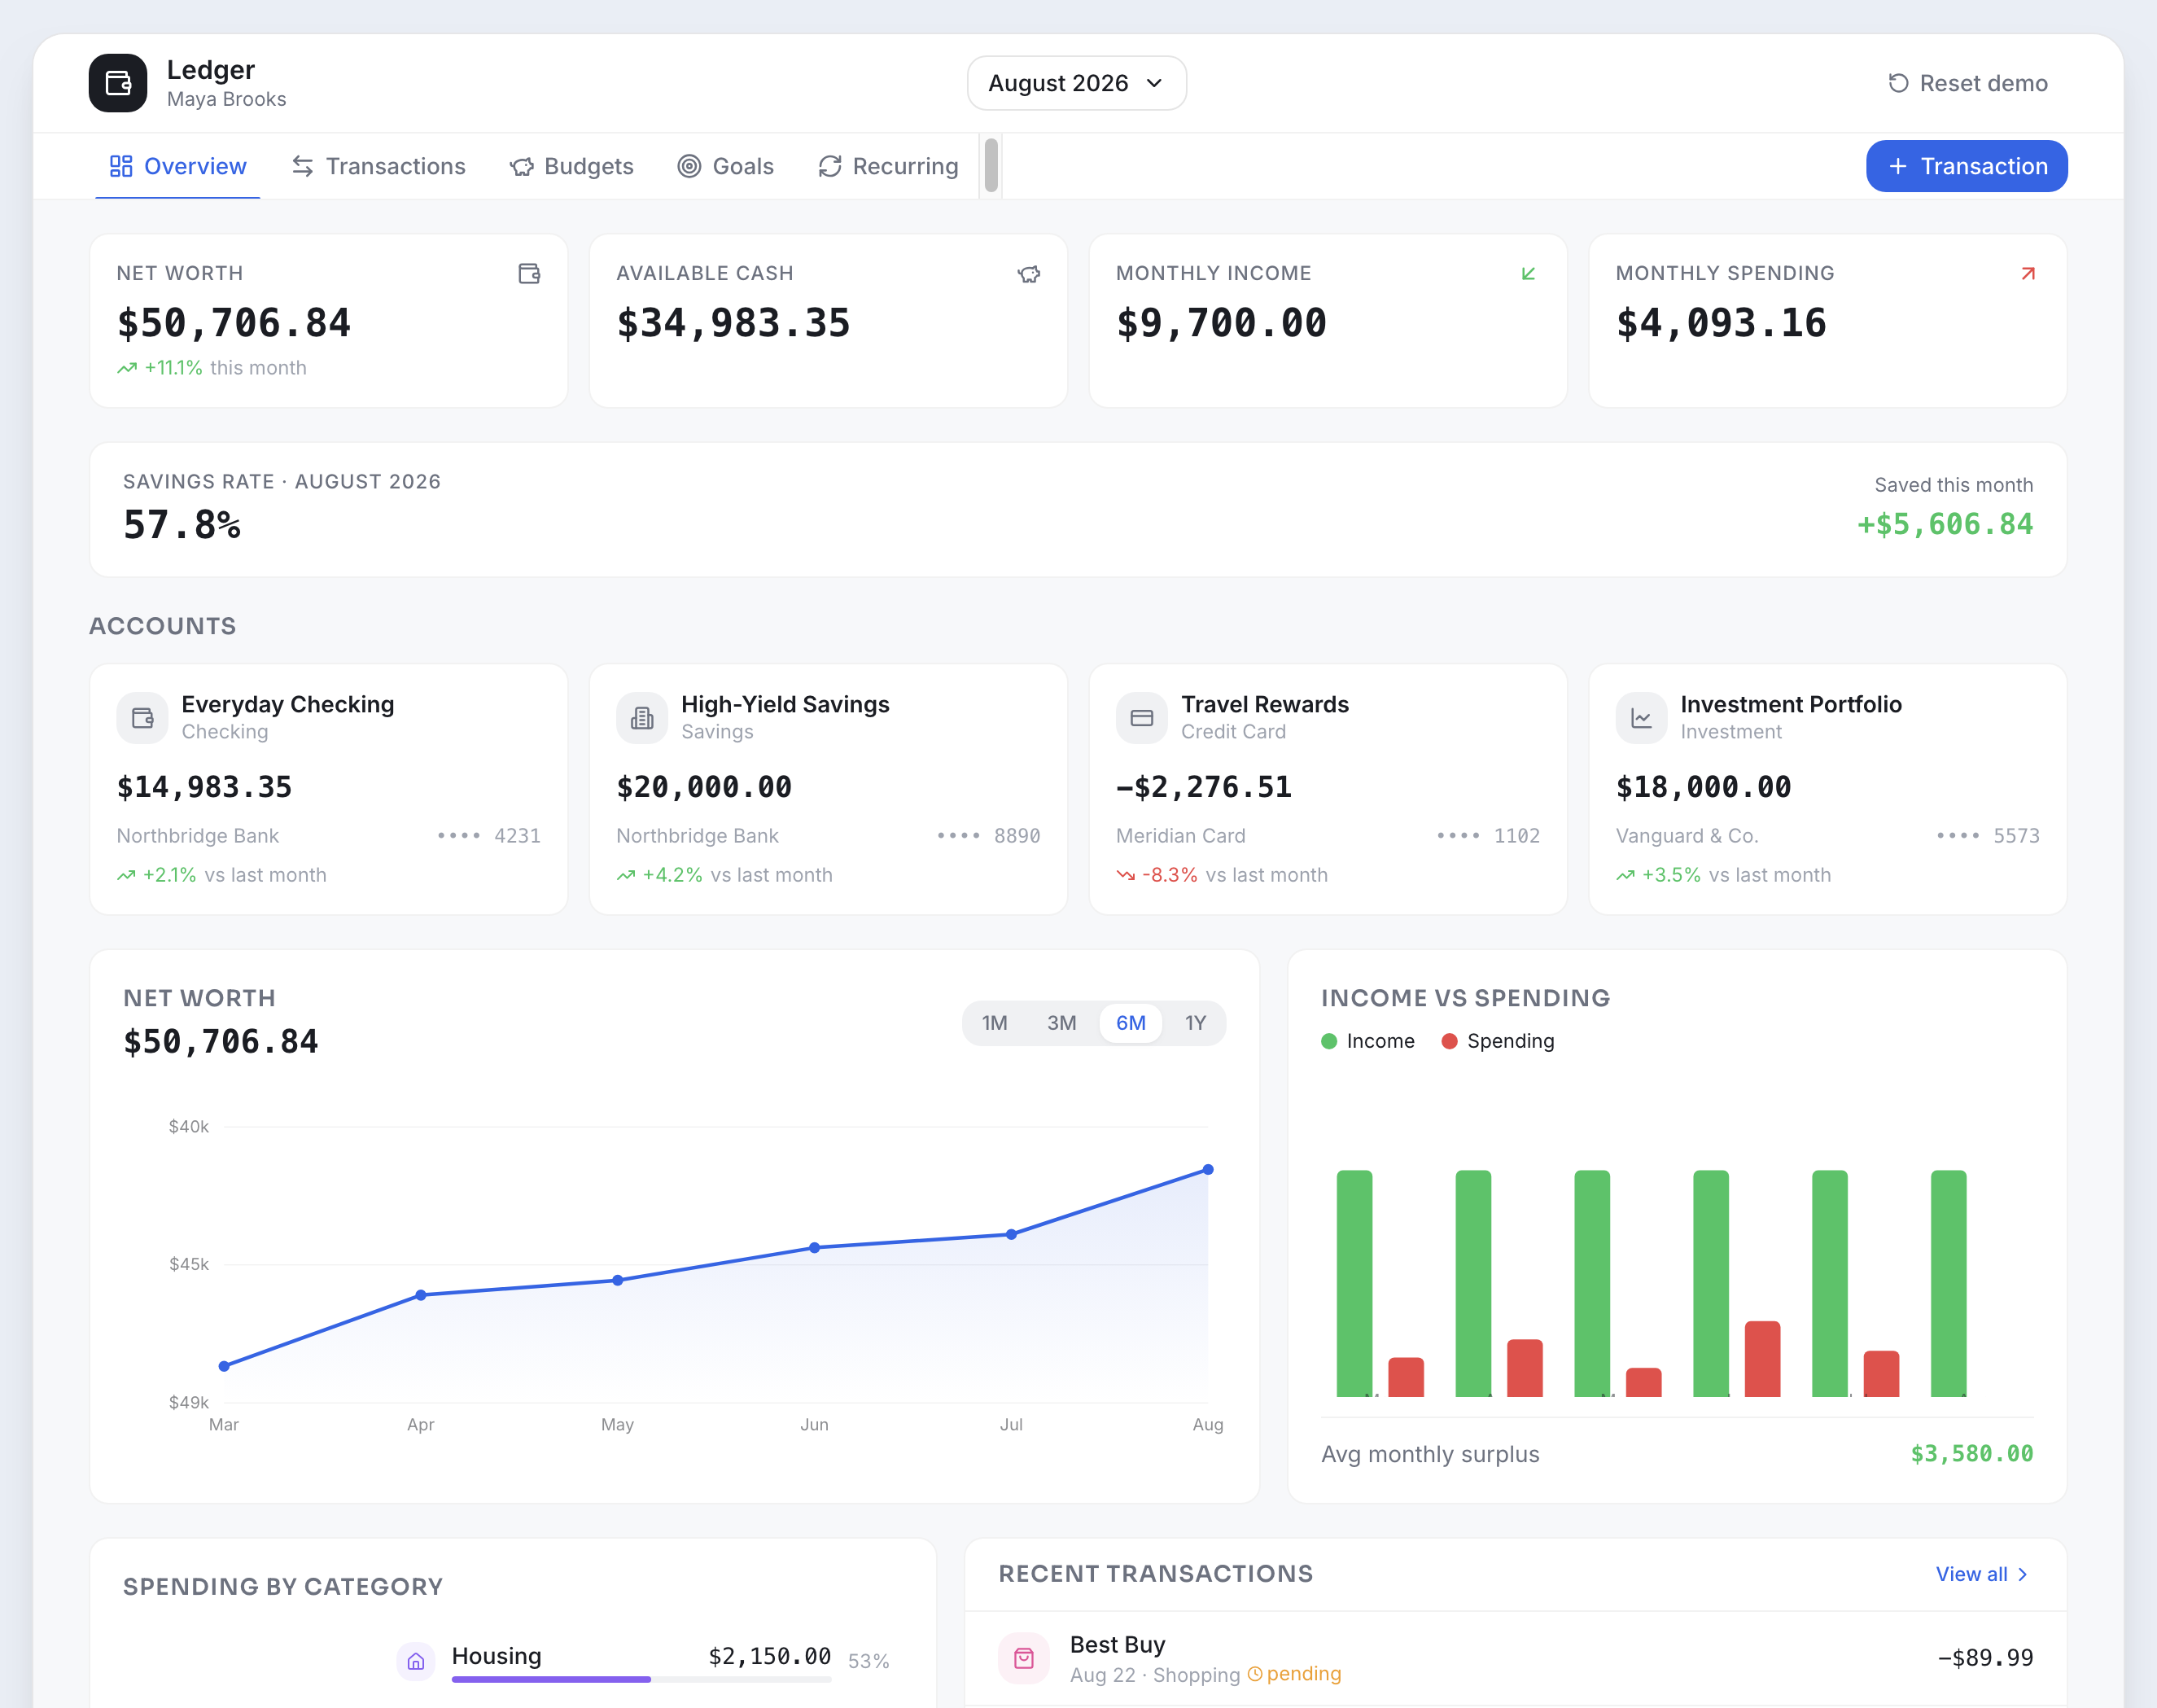This screenshot has height=1708, width=2157.
Task: Select the 1Y chart range
Action: (1196, 1023)
